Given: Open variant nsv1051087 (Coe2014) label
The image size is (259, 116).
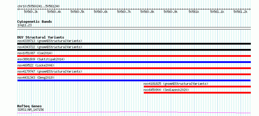Looking at the screenshot, I should (x=35, y=53).
